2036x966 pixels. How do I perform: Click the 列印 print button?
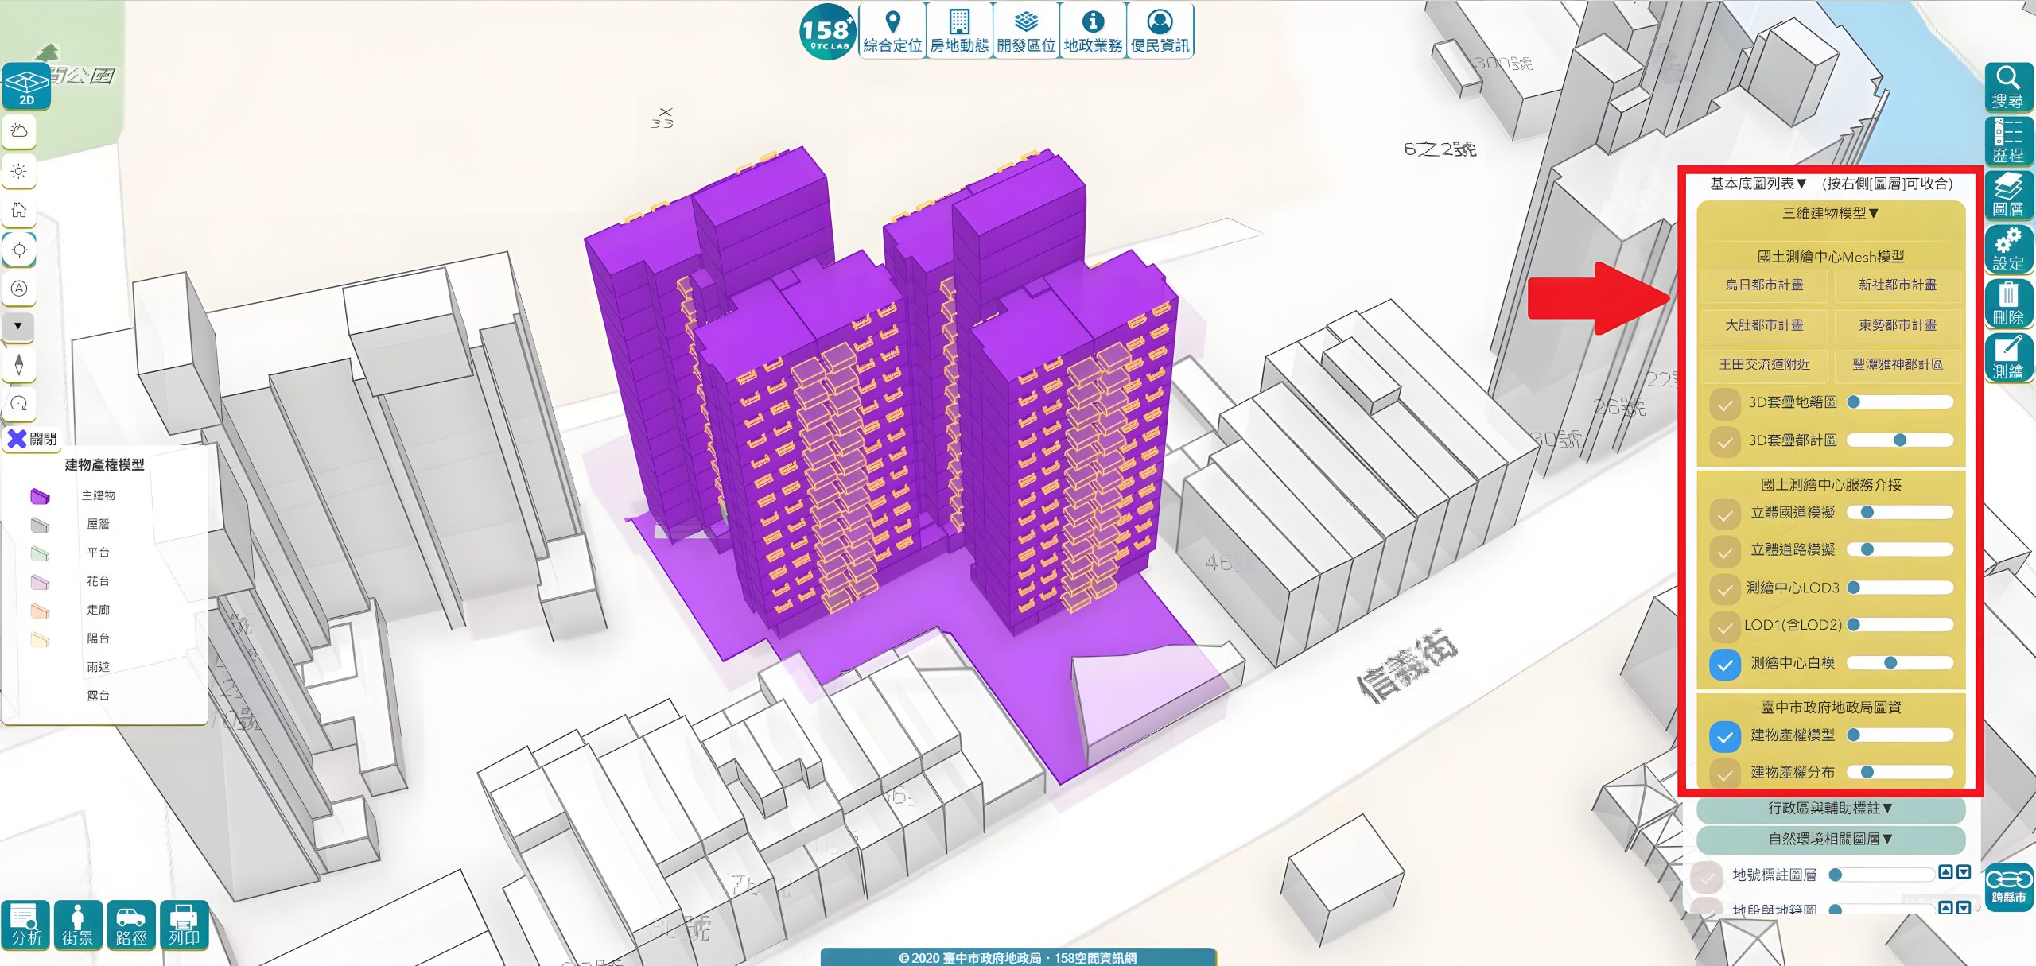click(184, 925)
